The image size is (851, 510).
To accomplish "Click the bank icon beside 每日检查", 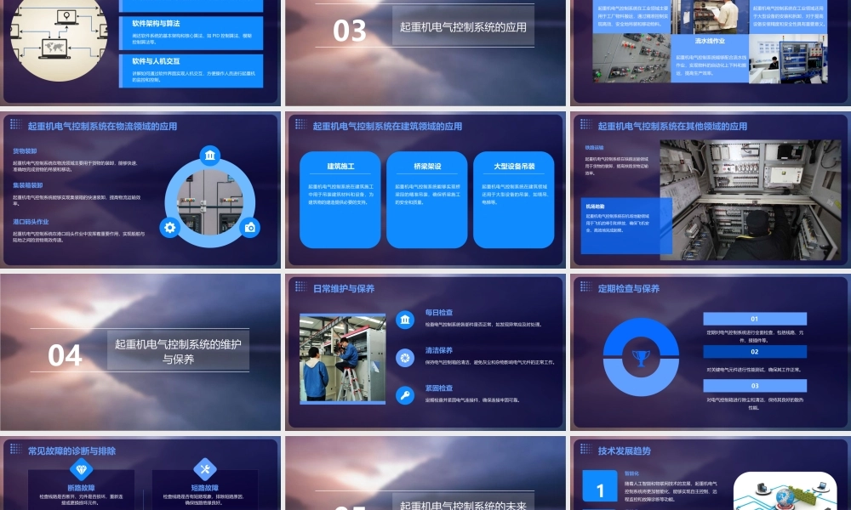I will (x=405, y=320).
